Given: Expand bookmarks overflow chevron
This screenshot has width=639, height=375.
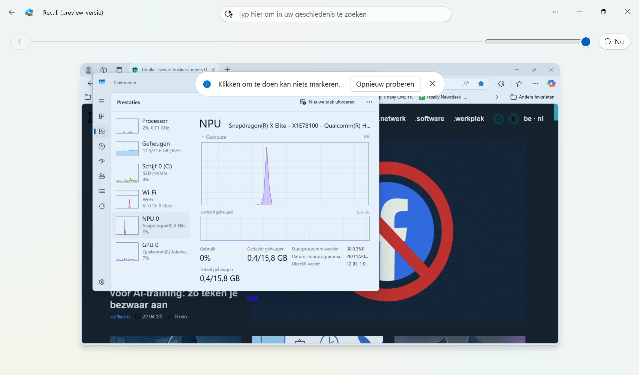Looking at the screenshot, I should point(497,97).
